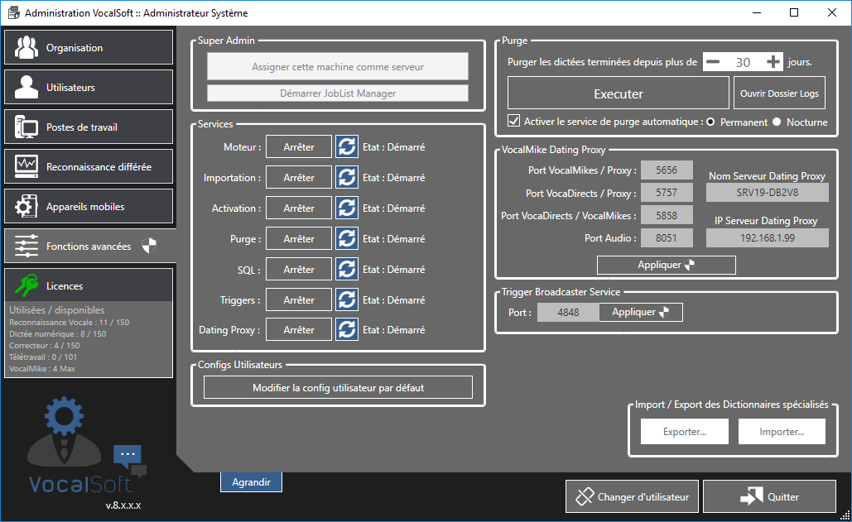Decrease purge days with minus button

pos(713,62)
